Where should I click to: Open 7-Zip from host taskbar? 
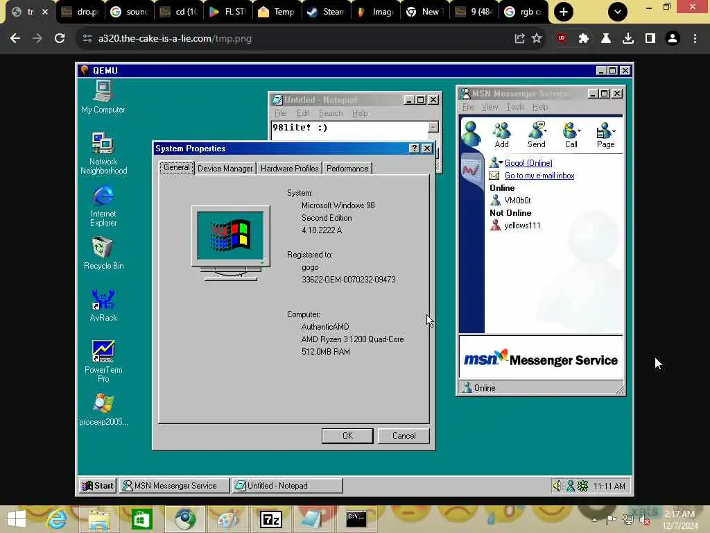[271, 519]
